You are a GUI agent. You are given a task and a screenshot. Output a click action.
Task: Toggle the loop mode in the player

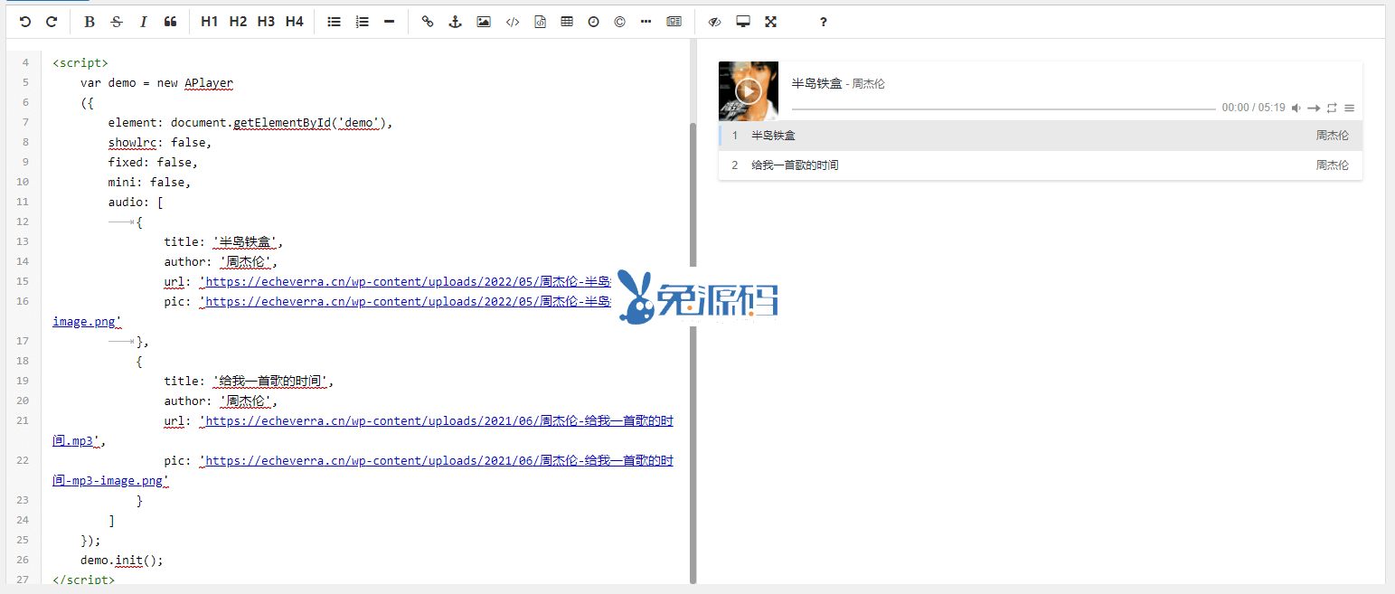(1332, 108)
